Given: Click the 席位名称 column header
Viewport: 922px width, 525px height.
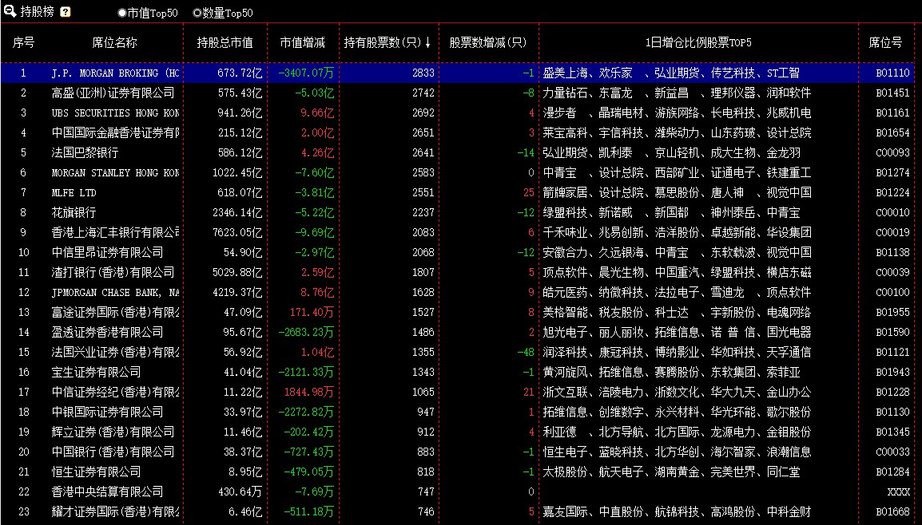Looking at the screenshot, I should click(114, 42).
